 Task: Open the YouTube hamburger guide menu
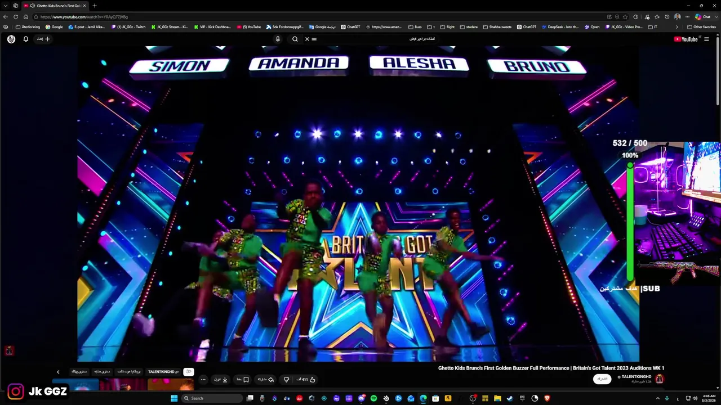point(706,39)
